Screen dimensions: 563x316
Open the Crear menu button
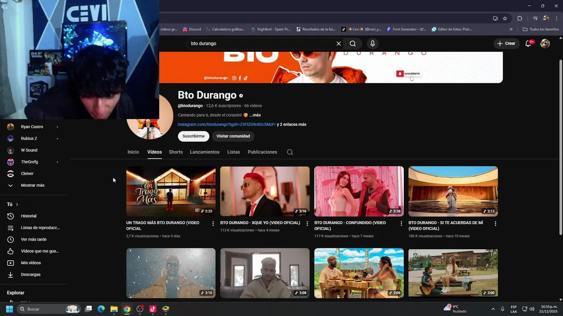[506, 43]
